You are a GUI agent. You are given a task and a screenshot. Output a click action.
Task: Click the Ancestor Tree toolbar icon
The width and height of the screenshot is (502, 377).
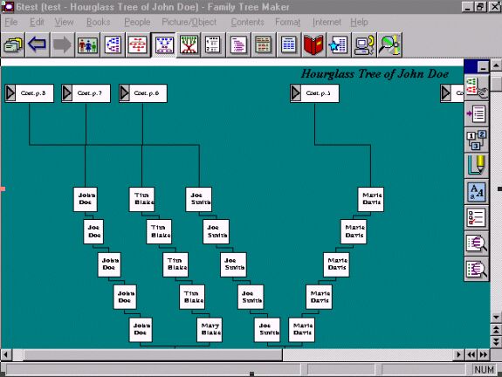tap(113, 45)
